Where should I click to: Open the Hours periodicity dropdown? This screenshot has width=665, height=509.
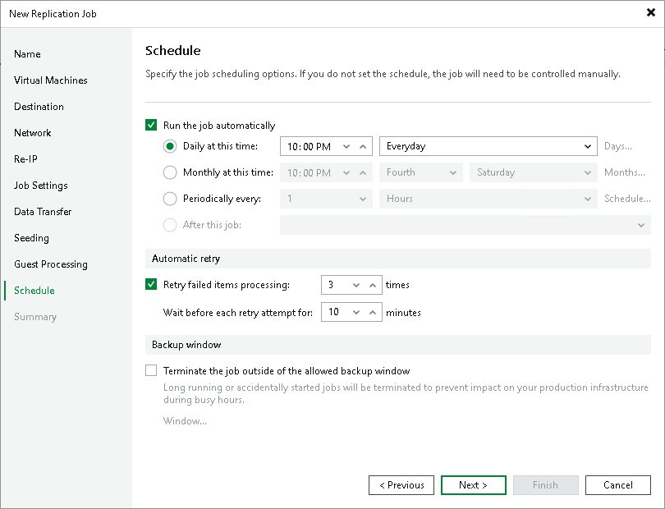[x=586, y=198]
